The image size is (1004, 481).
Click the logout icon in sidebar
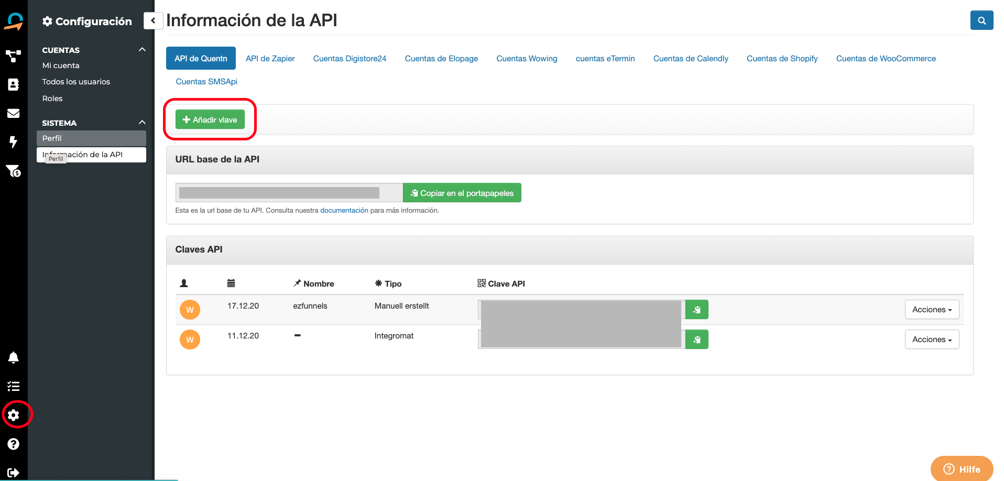(x=14, y=473)
